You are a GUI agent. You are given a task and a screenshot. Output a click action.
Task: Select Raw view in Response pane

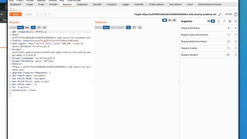click(106, 27)
